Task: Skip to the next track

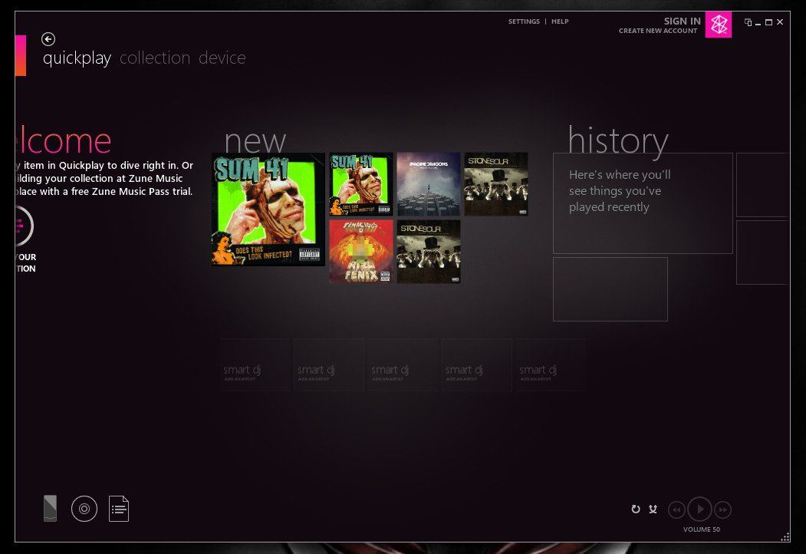Action: point(722,509)
